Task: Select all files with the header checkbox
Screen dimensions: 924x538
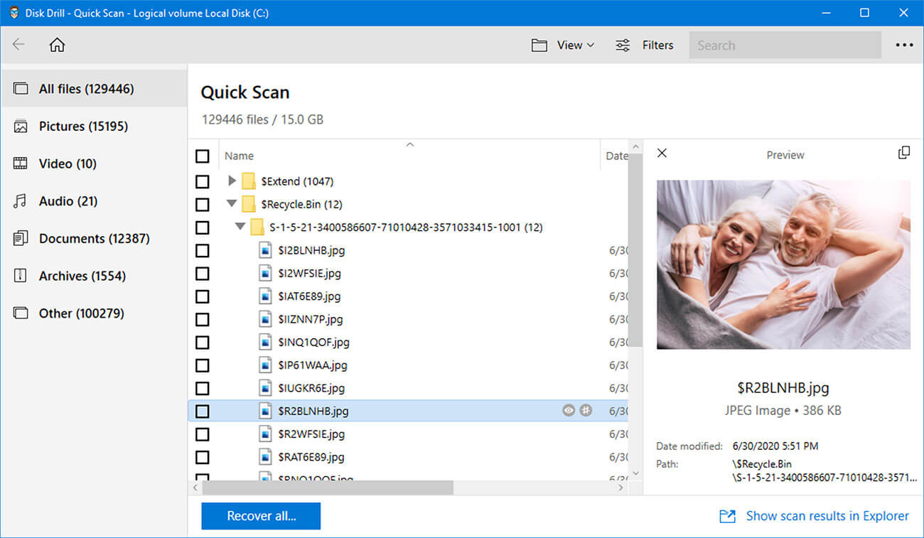Action: (x=203, y=156)
